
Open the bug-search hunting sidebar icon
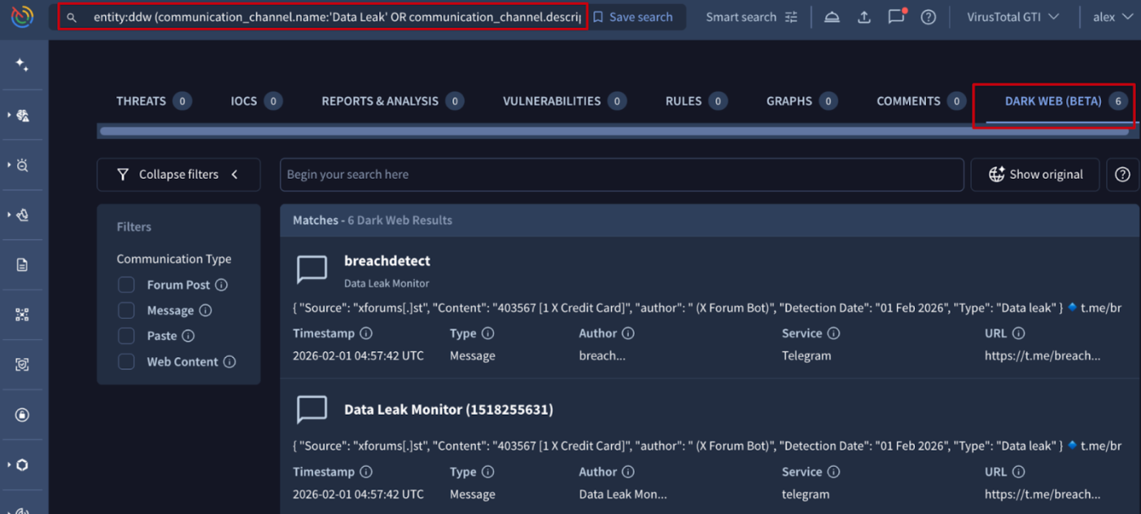pos(23,165)
